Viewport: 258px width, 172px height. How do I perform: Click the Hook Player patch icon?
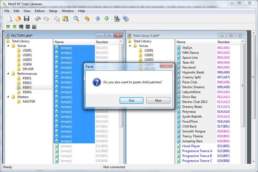(179, 146)
